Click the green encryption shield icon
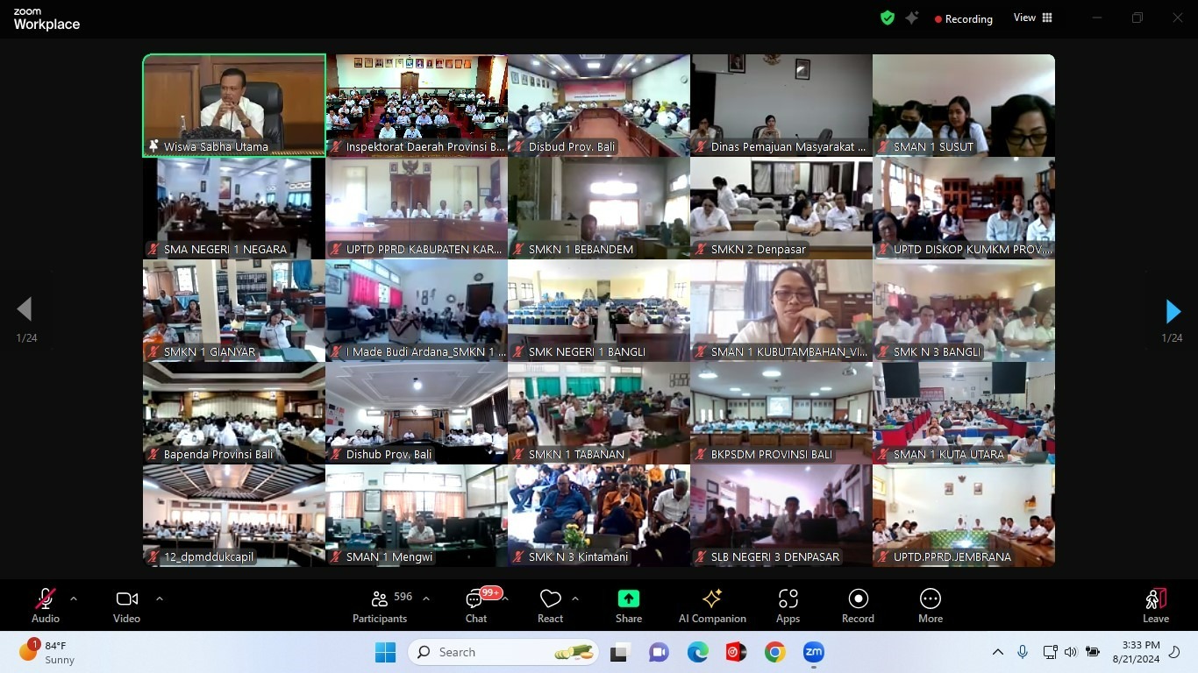1198x673 pixels. point(888,18)
